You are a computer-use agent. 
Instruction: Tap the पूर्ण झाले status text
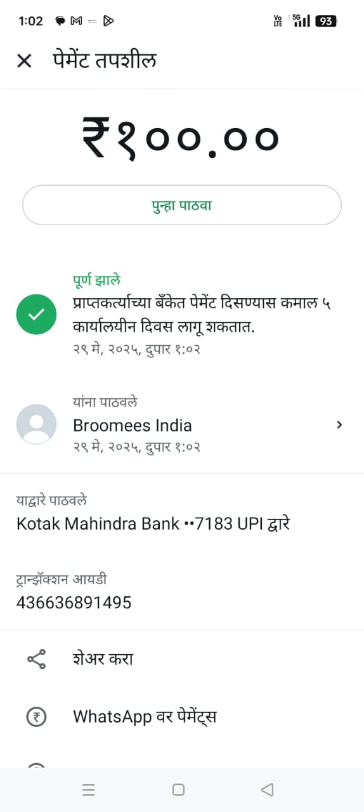tap(96, 280)
